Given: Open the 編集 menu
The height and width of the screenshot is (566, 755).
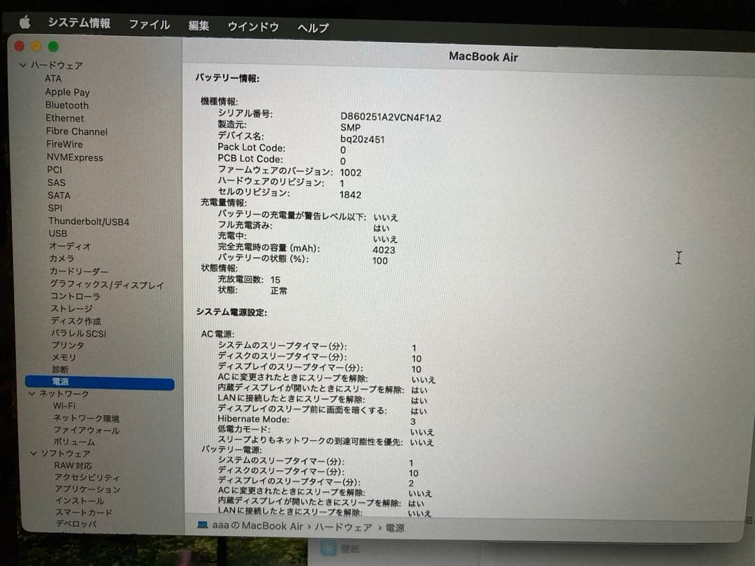Looking at the screenshot, I should pos(199,26).
